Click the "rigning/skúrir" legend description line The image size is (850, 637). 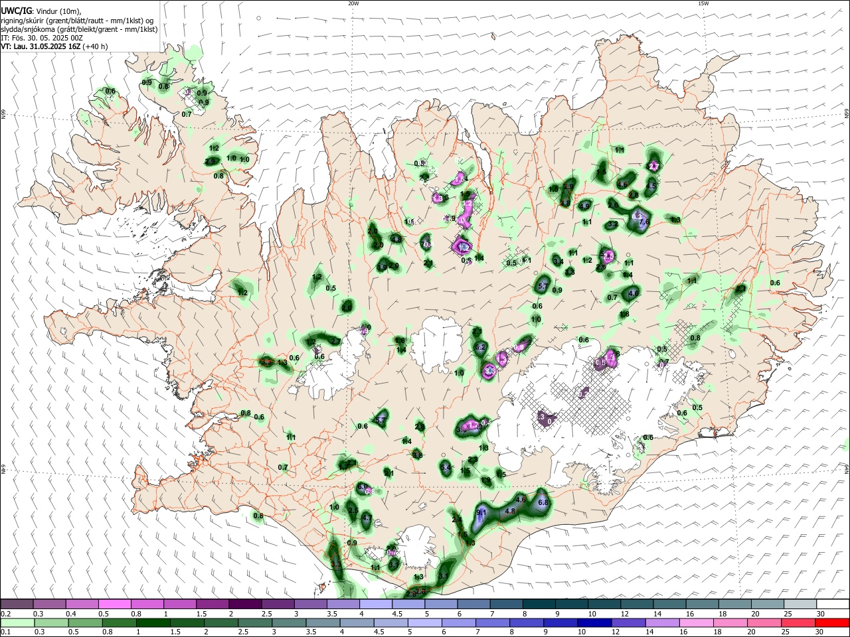(77, 20)
